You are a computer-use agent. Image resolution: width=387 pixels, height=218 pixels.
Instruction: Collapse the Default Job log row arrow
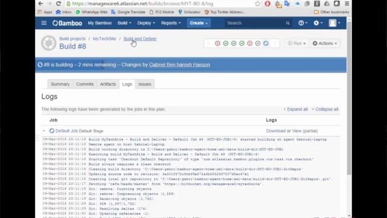pos(44,131)
